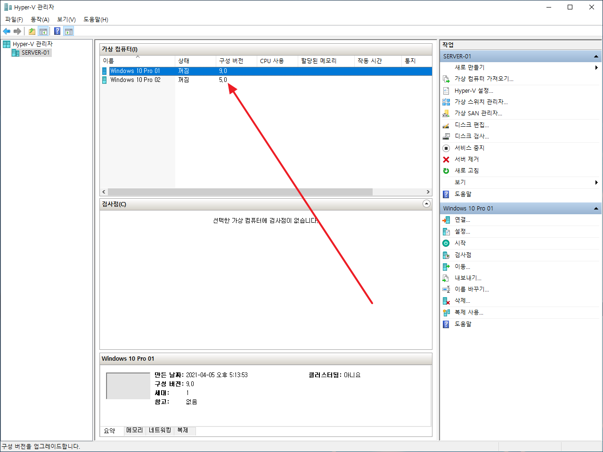Click the virtual machine list horizontal scrollbar thumb
603x452 pixels.
pyautogui.click(x=240, y=192)
